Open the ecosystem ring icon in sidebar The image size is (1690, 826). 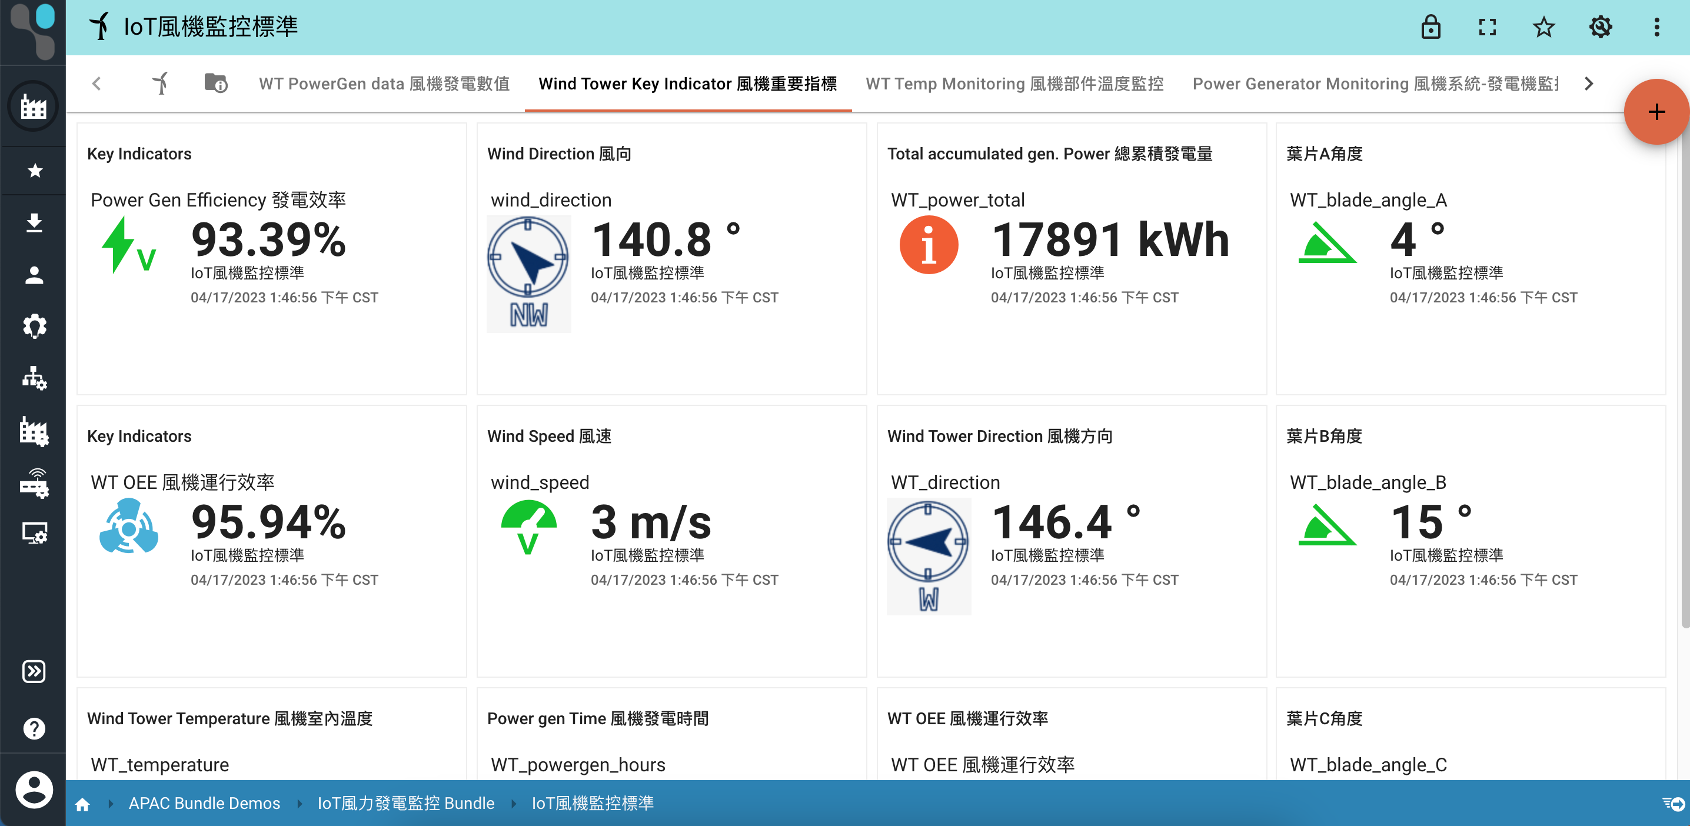34,326
